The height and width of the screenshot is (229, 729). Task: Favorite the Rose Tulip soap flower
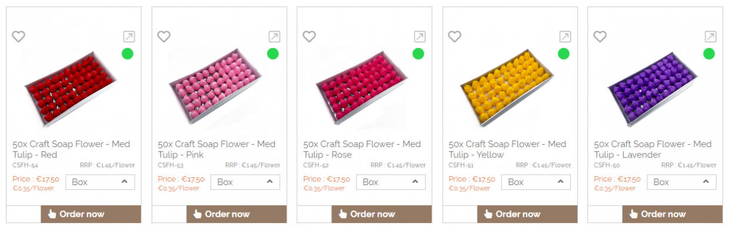(309, 36)
